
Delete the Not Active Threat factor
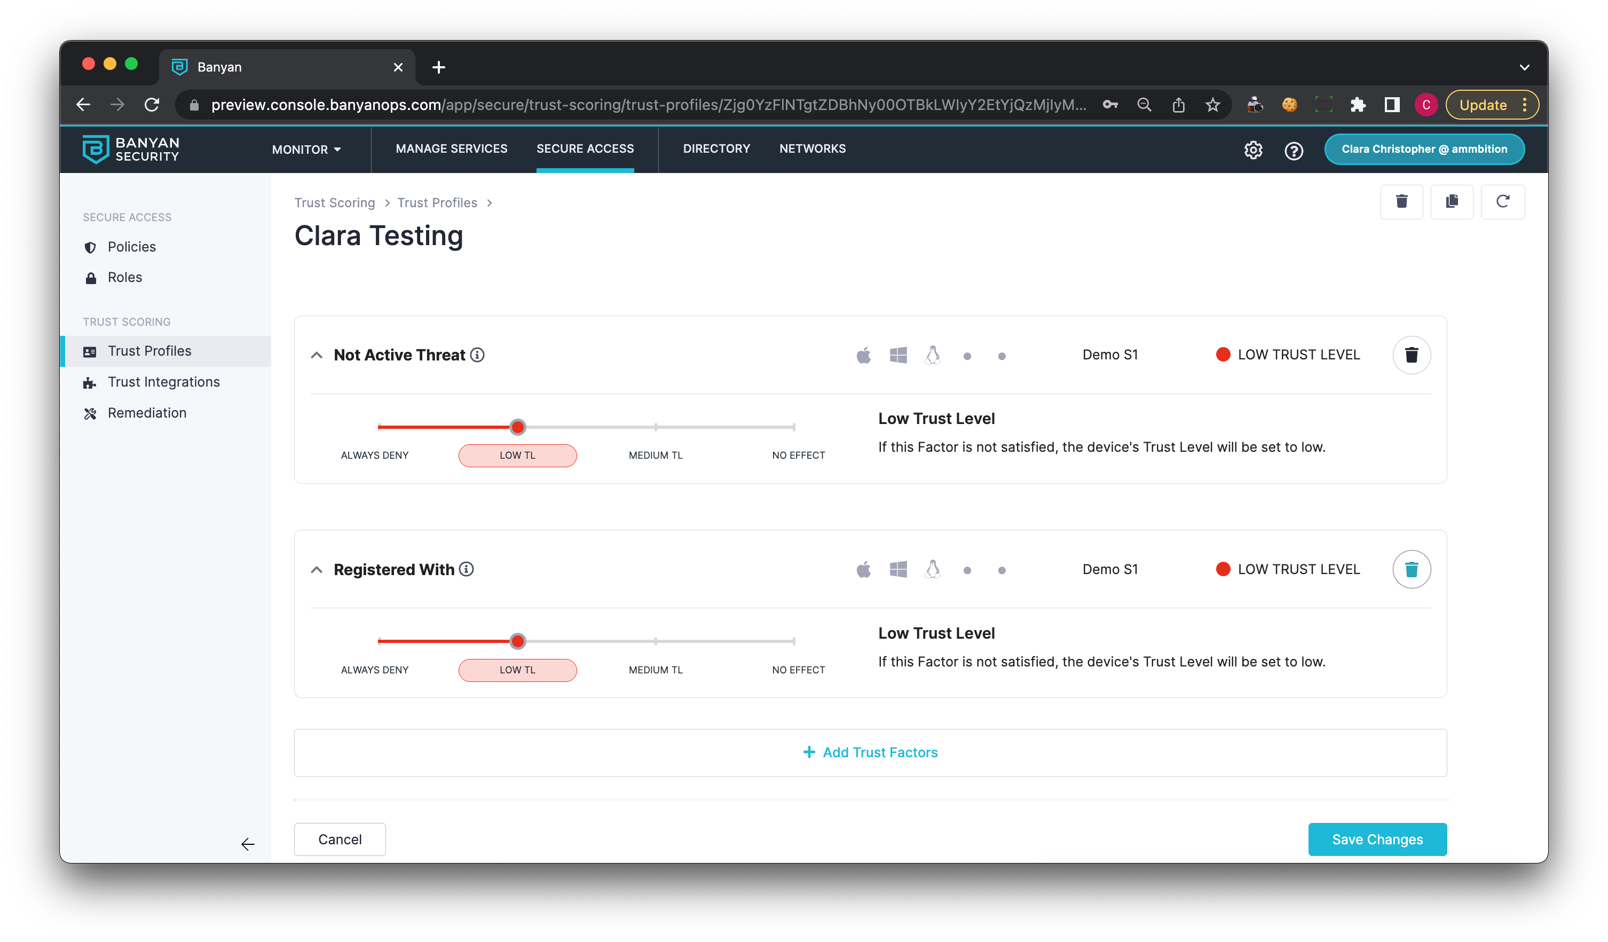[x=1411, y=355]
